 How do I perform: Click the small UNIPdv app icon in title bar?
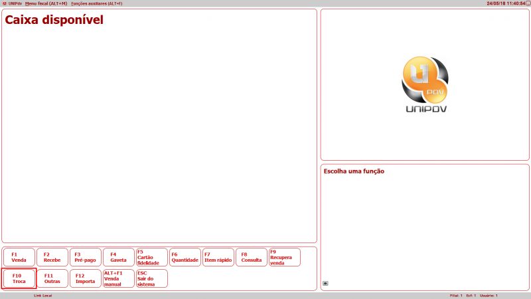click(x=5, y=3)
